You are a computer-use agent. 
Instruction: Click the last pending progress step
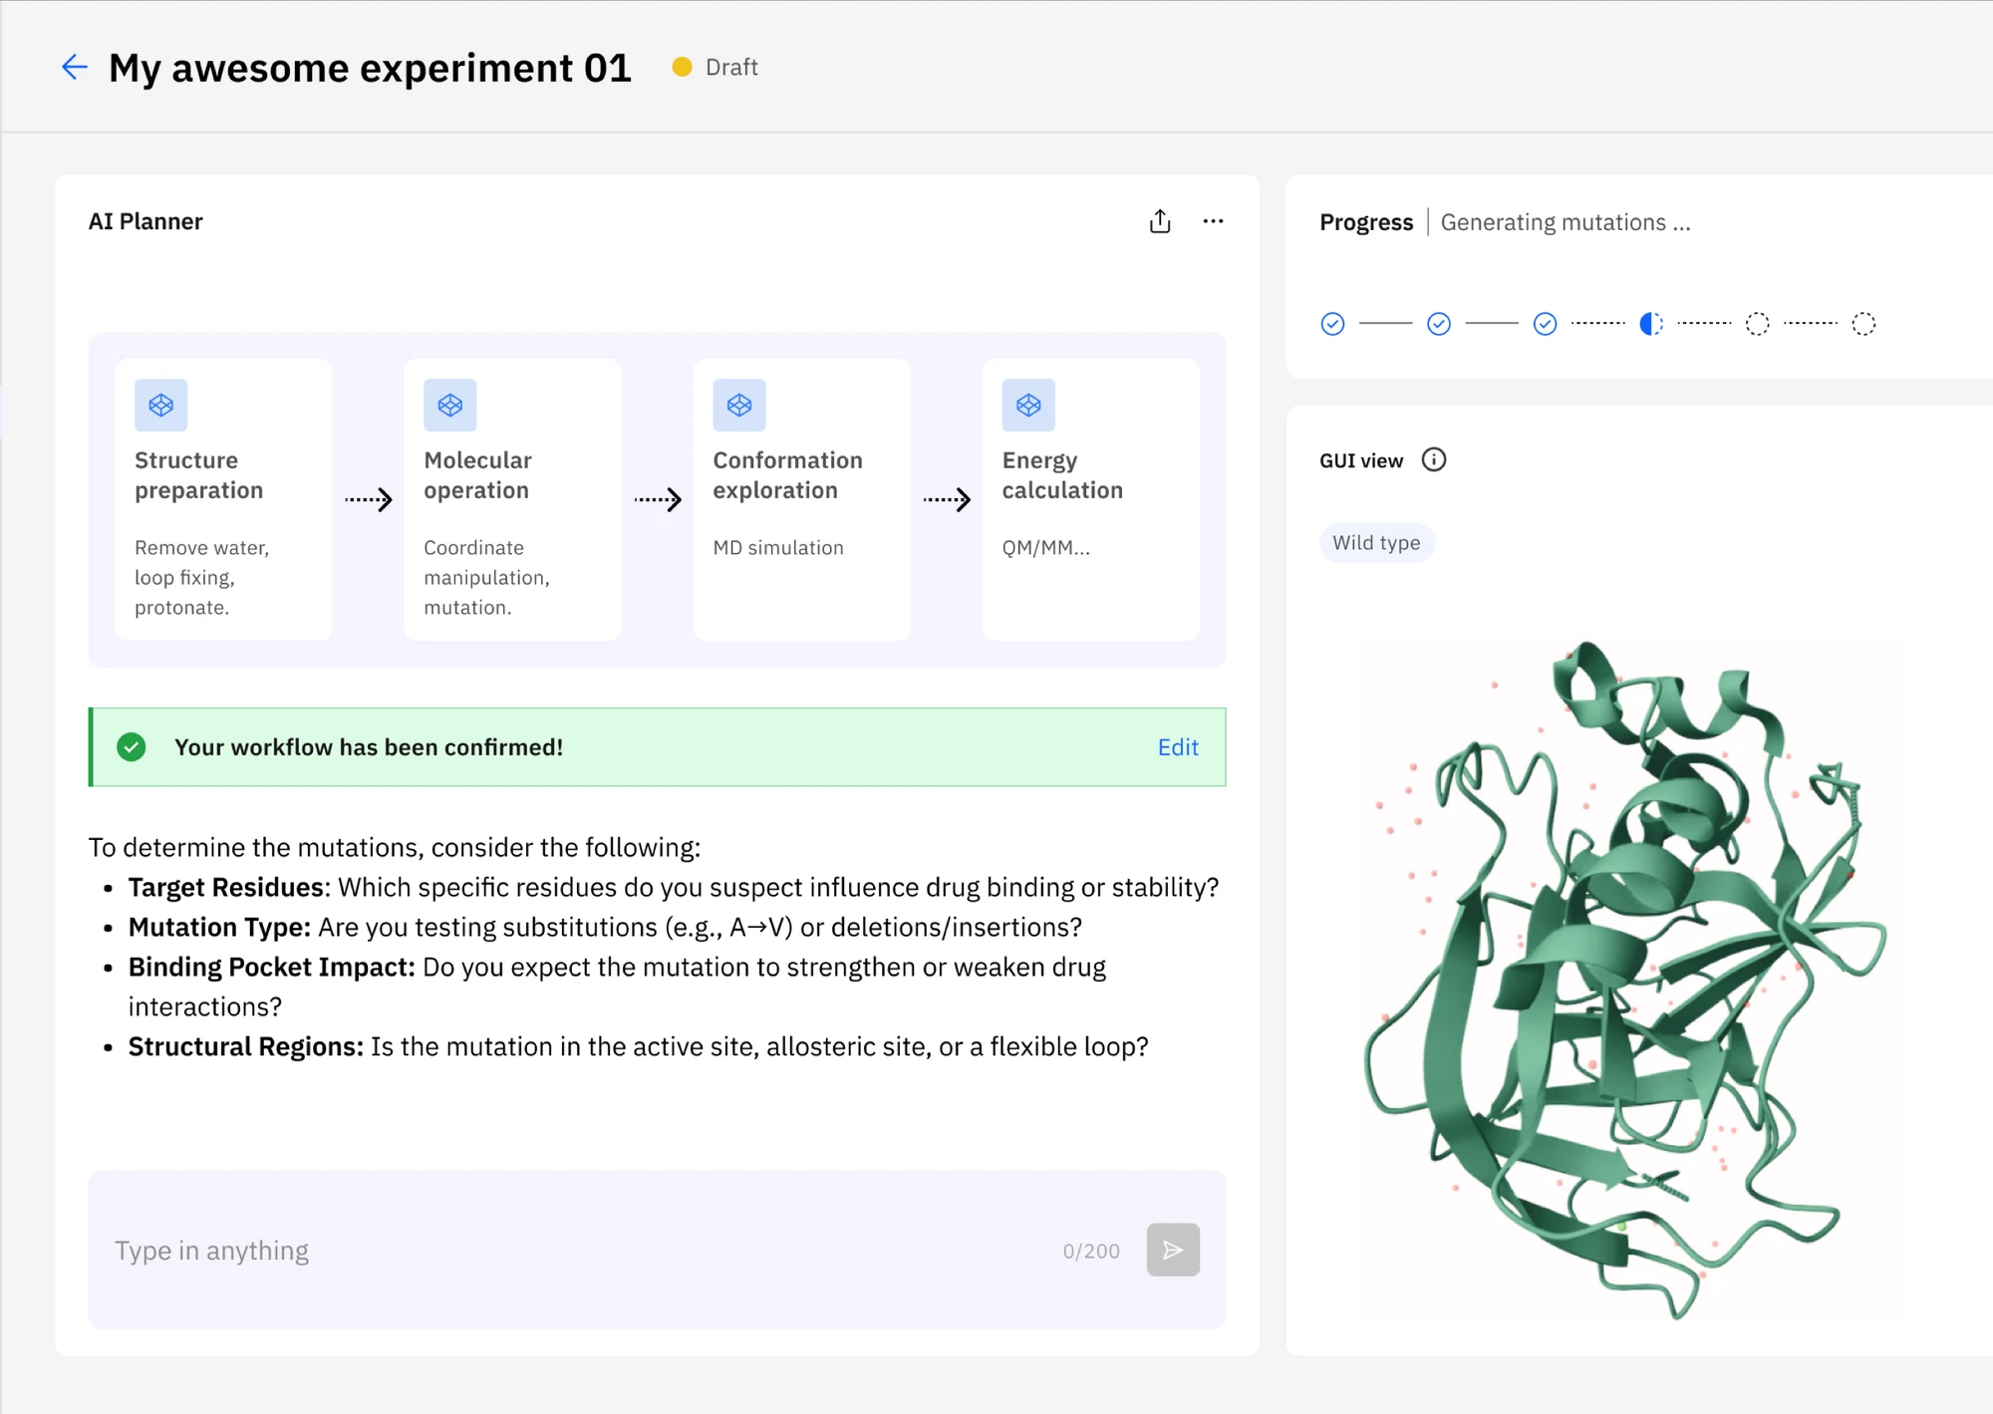point(1863,324)
